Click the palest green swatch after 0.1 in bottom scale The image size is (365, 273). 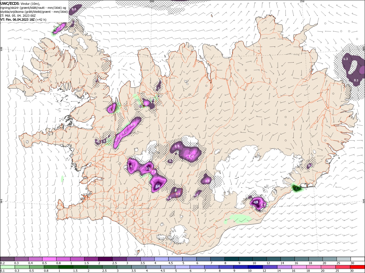click(8, 267)
